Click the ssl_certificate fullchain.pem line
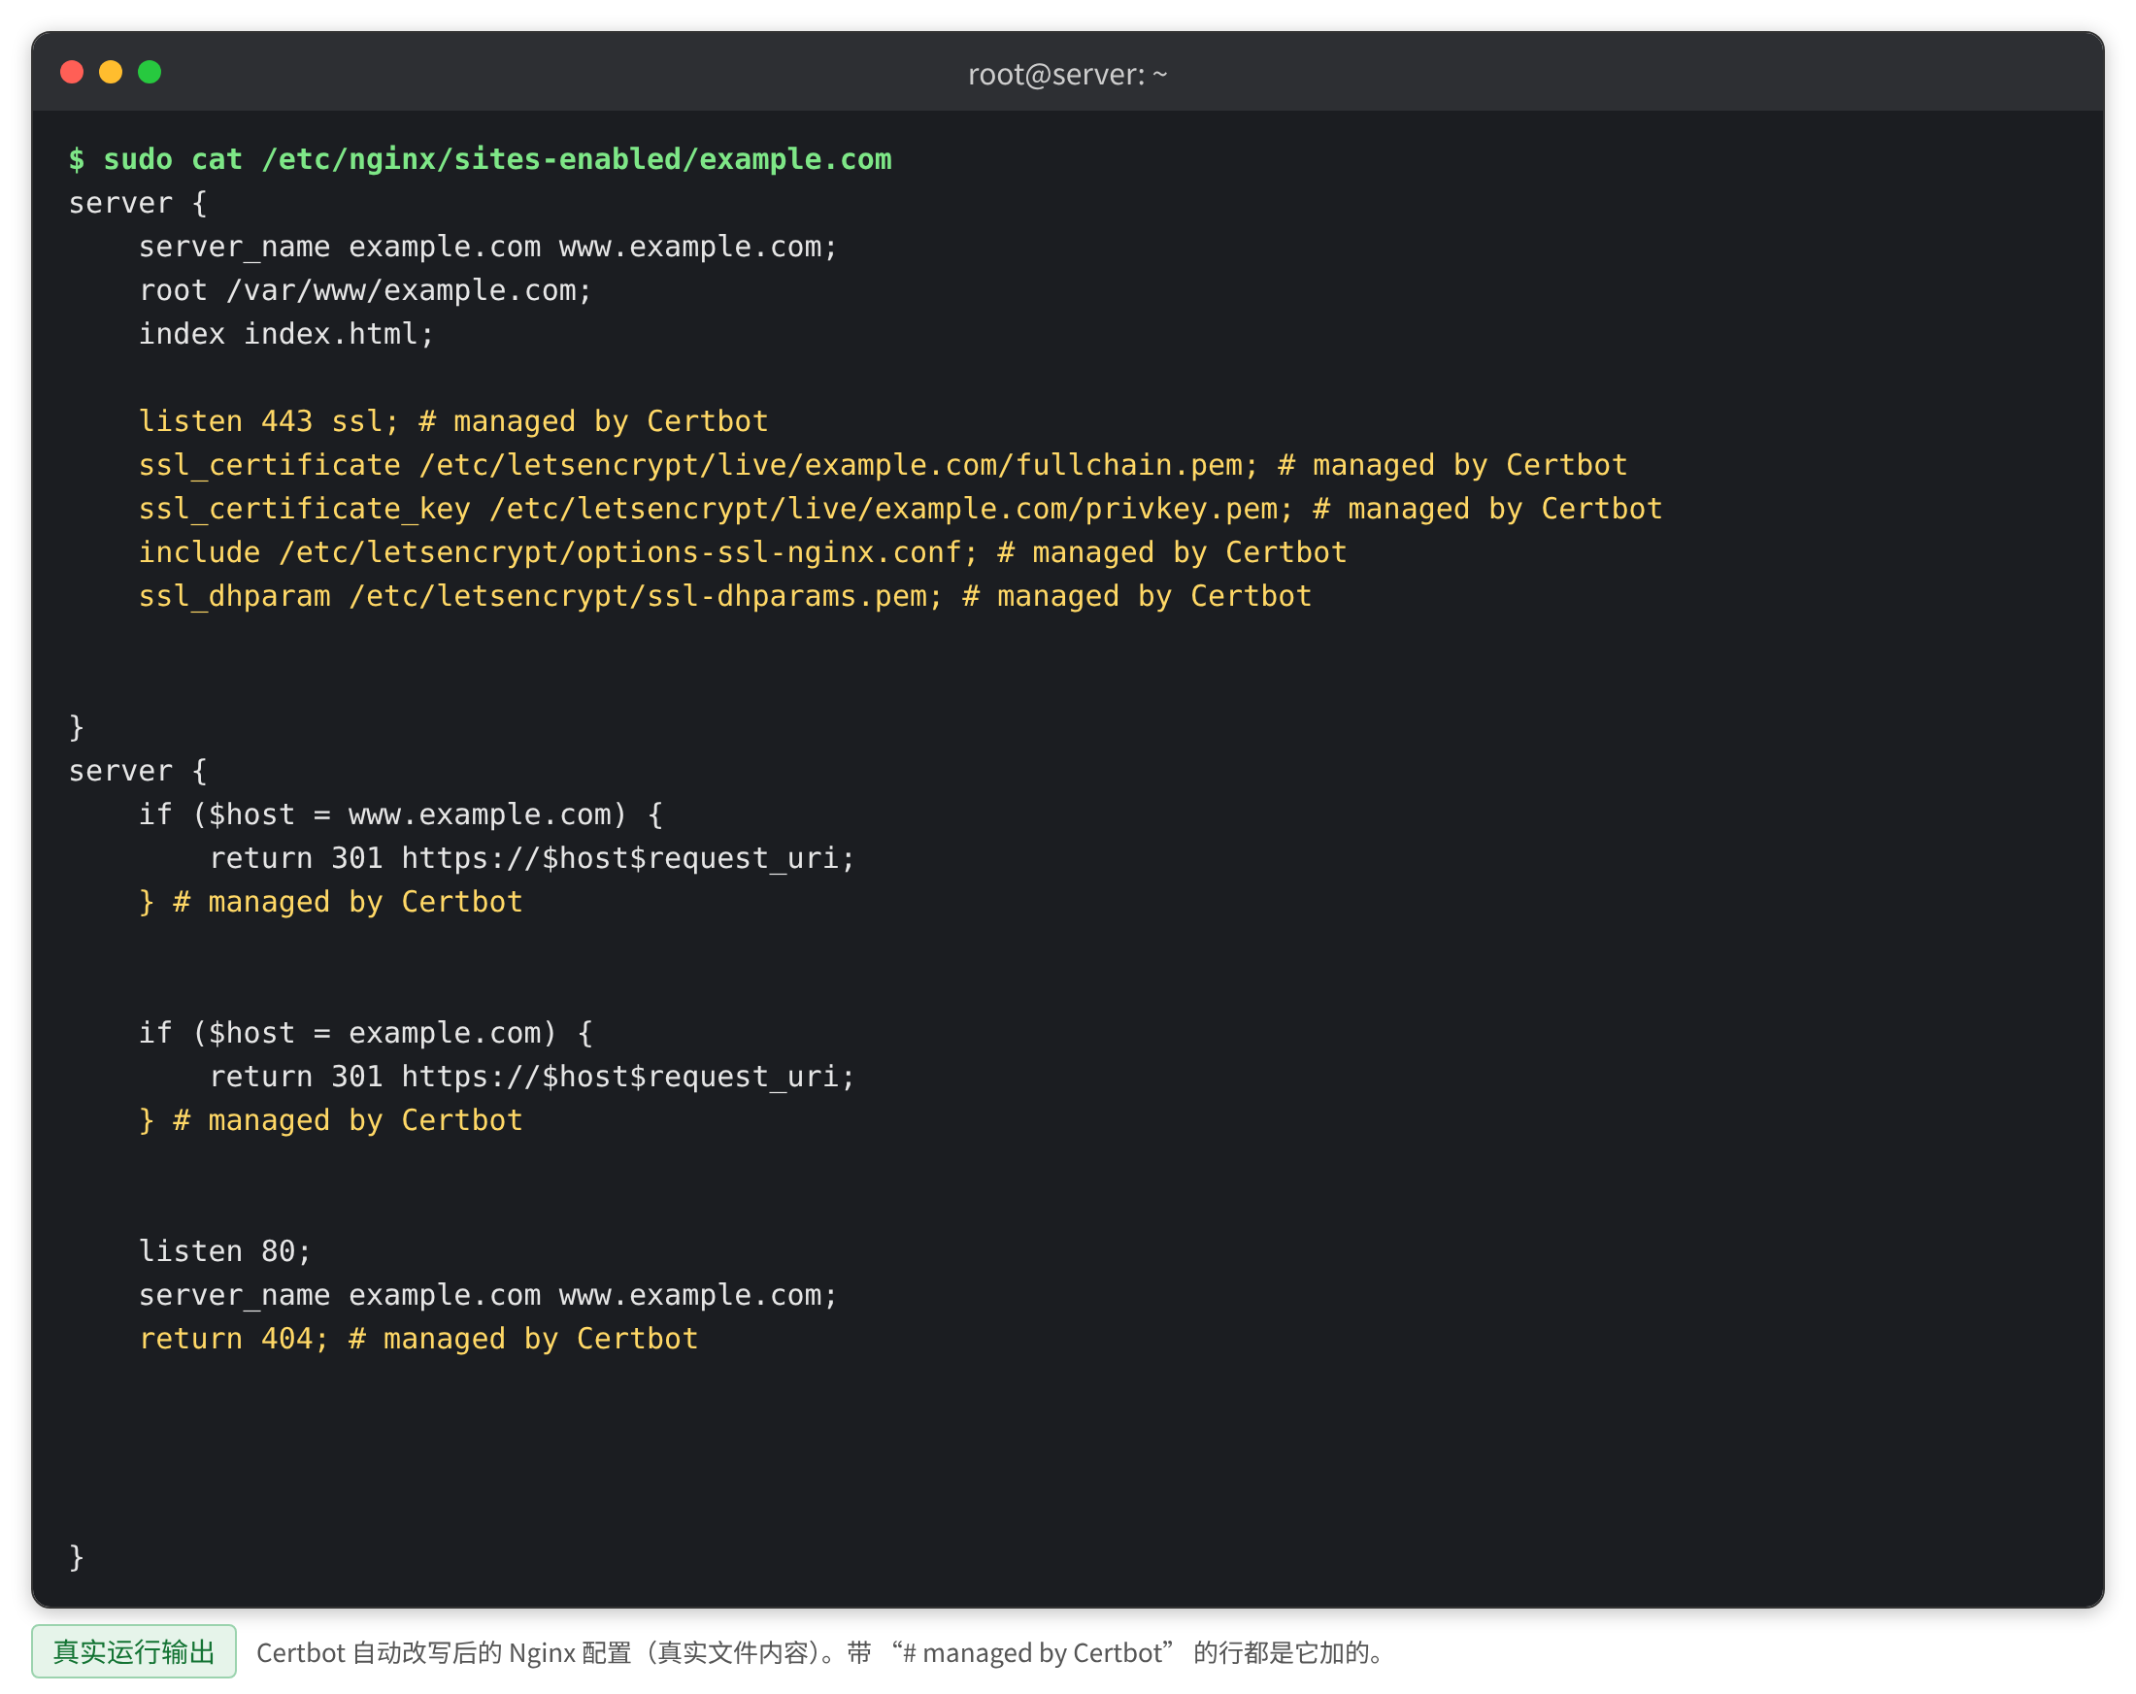Screen dimensions: 2136x1694 (x=883, y=465)
